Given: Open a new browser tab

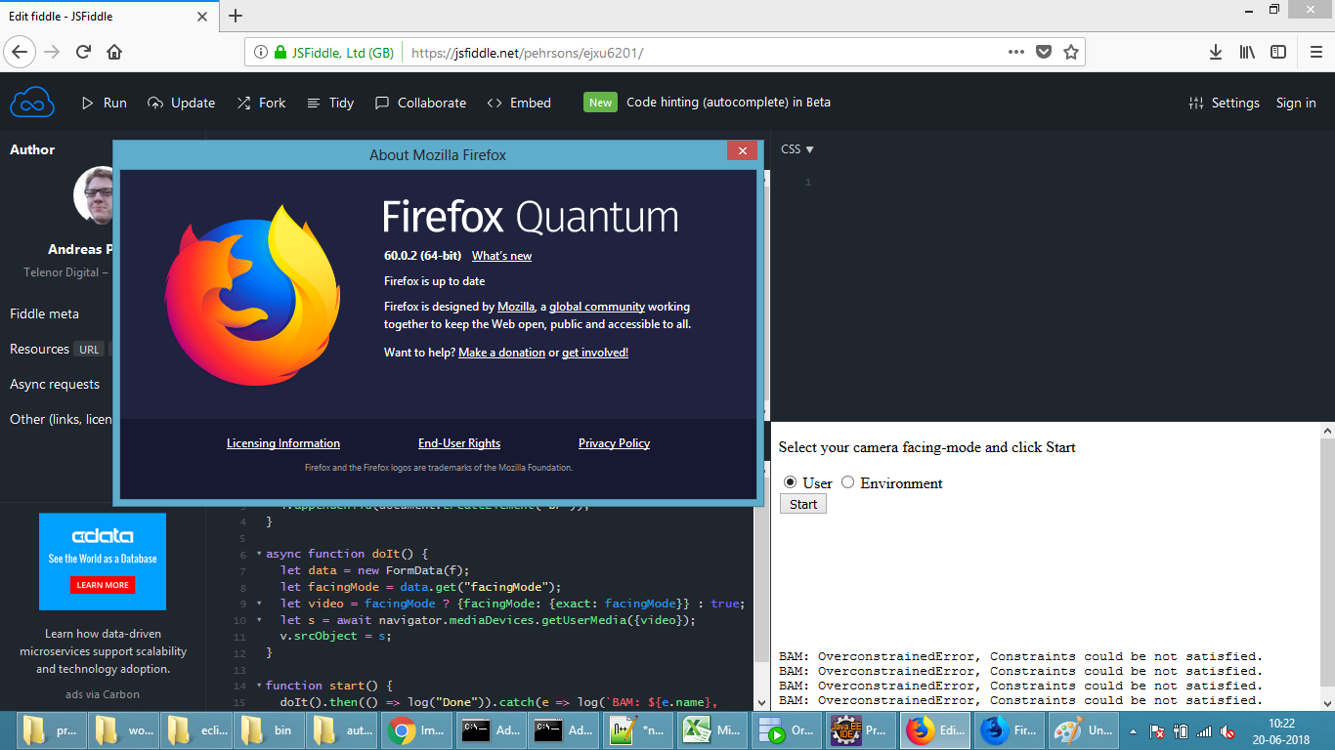Looking at the screenshot, I should (236, 16).
